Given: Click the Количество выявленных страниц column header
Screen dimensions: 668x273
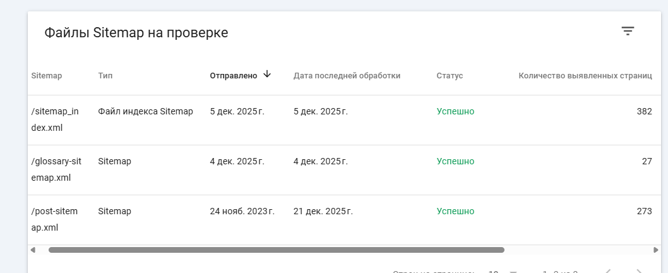Looking at the screenshot, I should [x=585, y=76].
